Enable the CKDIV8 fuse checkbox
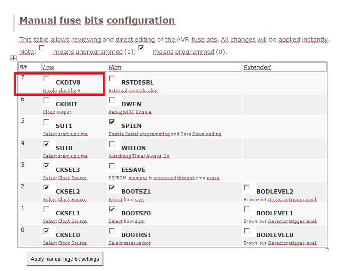The image size is (362, 271). (46, 78)
